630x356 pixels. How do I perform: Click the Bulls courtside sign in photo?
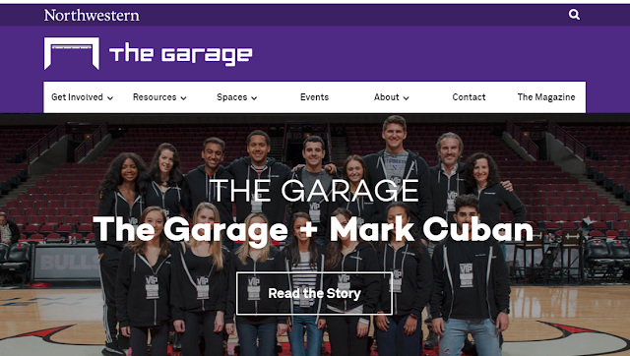[x=66, y=264]
